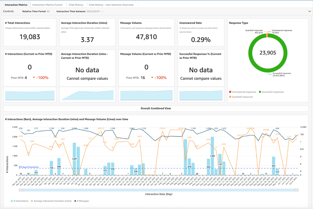
Task: Expand the Controls panel chevron
Action: (x=309, y=11)
